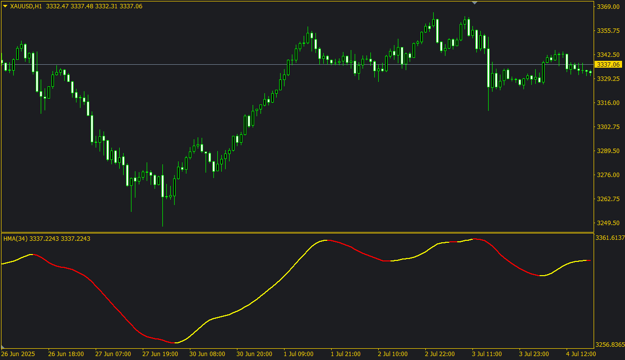Click the 3316.00 price scale value
This screenshot has width=625, height=360.
tap(607, 103)
